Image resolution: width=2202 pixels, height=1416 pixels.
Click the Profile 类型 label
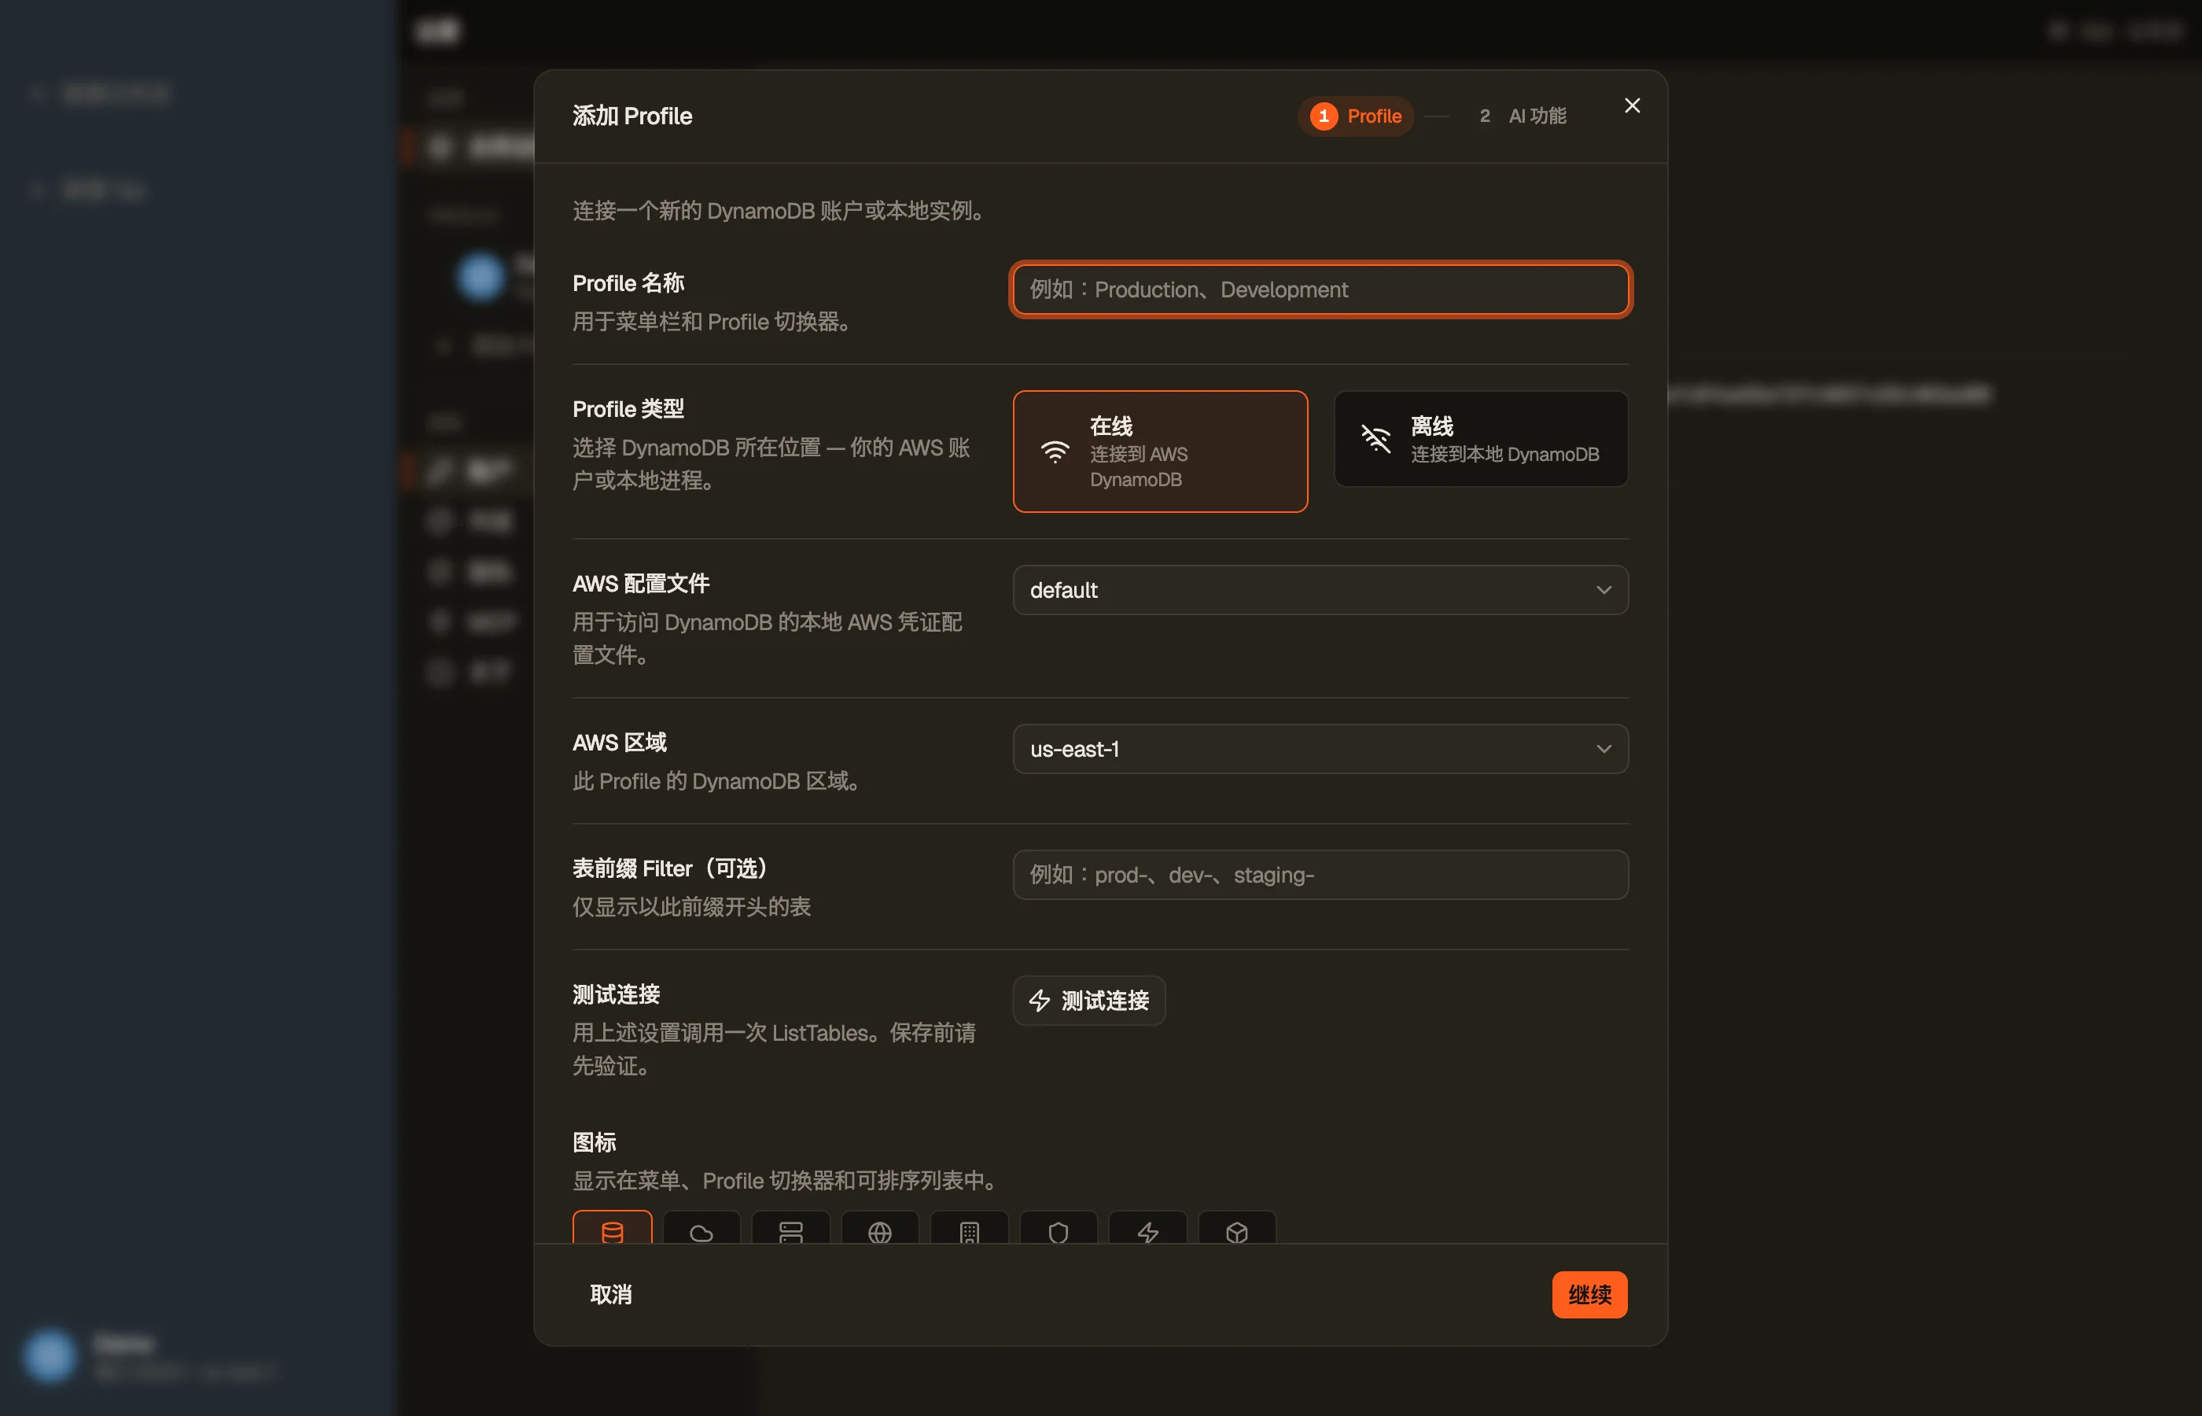[x=628, y=408]
